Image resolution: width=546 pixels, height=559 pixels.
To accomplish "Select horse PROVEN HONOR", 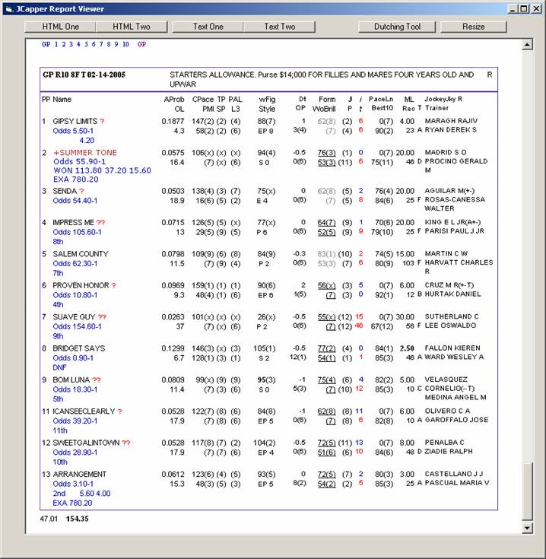I will click(x=81, y=285).
